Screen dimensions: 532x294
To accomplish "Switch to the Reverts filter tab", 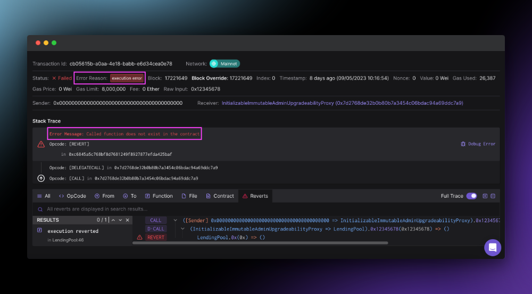I will 255,196.
